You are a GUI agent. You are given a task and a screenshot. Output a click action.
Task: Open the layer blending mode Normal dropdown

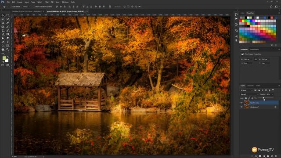click(249, 94)
